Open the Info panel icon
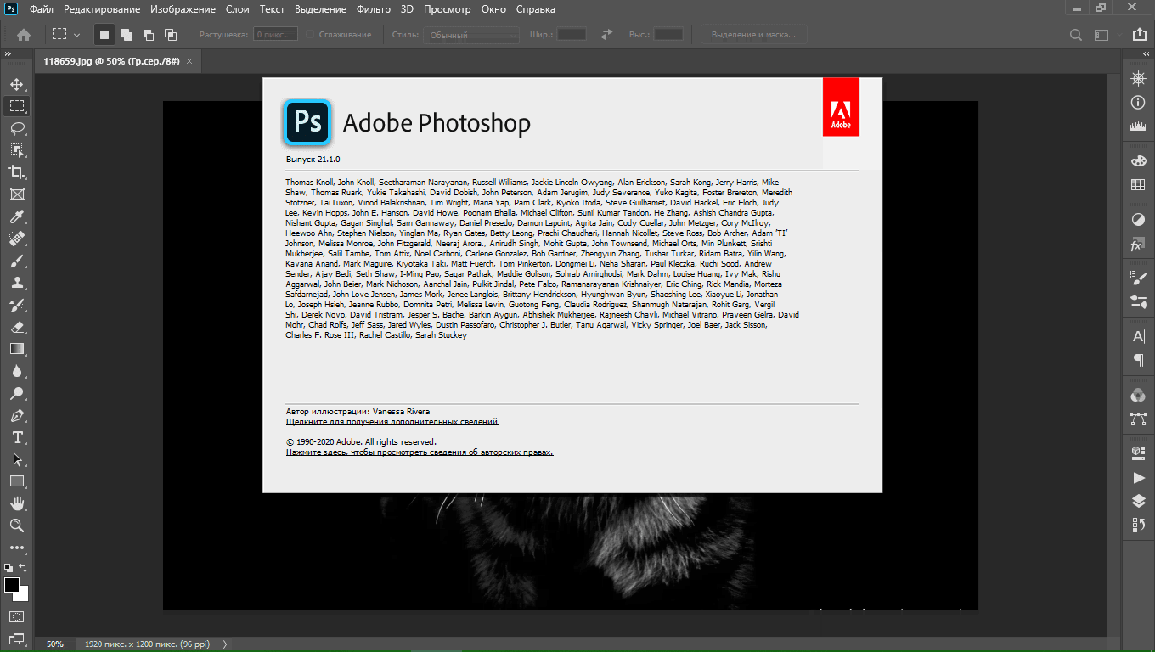 (x=1139, y=102)
